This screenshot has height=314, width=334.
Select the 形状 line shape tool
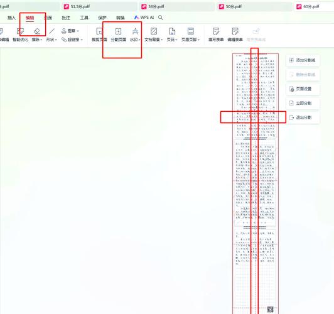pos(51,35)
